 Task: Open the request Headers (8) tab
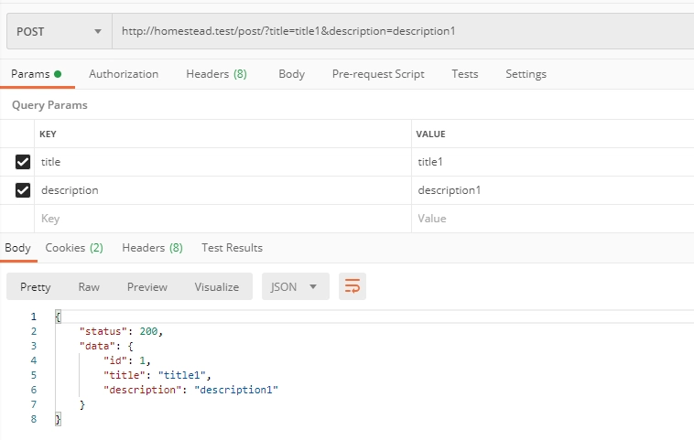click(x=216, y=74)
